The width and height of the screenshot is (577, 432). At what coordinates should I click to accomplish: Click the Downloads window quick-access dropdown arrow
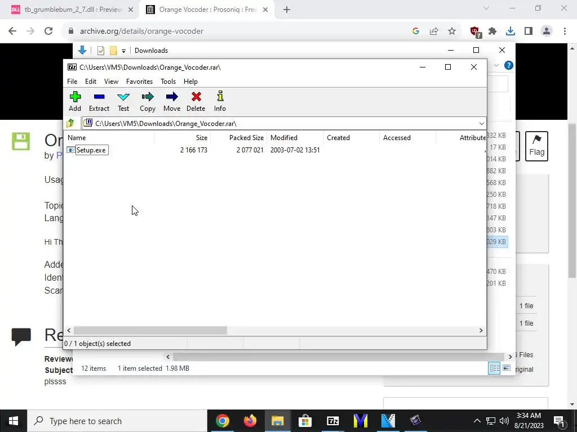123,51
